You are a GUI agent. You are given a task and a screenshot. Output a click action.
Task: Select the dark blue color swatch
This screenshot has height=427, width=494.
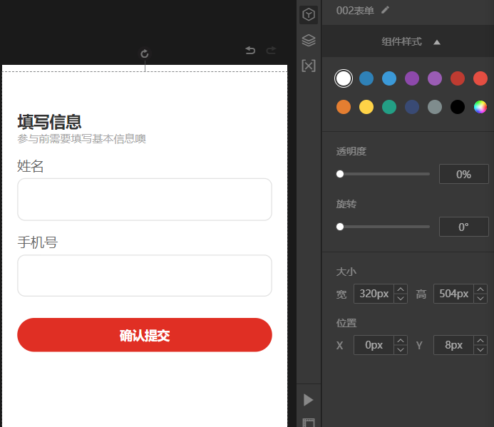(x=366, y=78)
